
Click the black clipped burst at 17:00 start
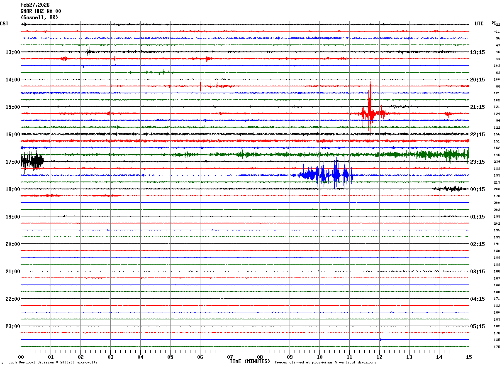click(32, 161)
